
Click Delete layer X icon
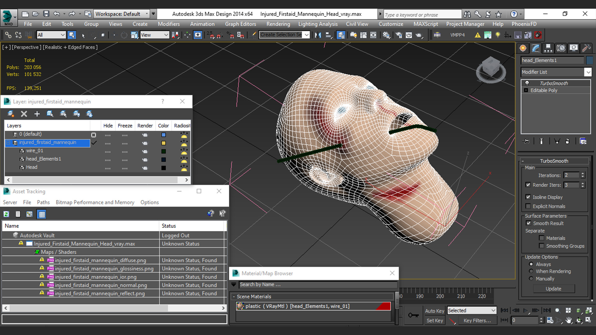(24, 114)
